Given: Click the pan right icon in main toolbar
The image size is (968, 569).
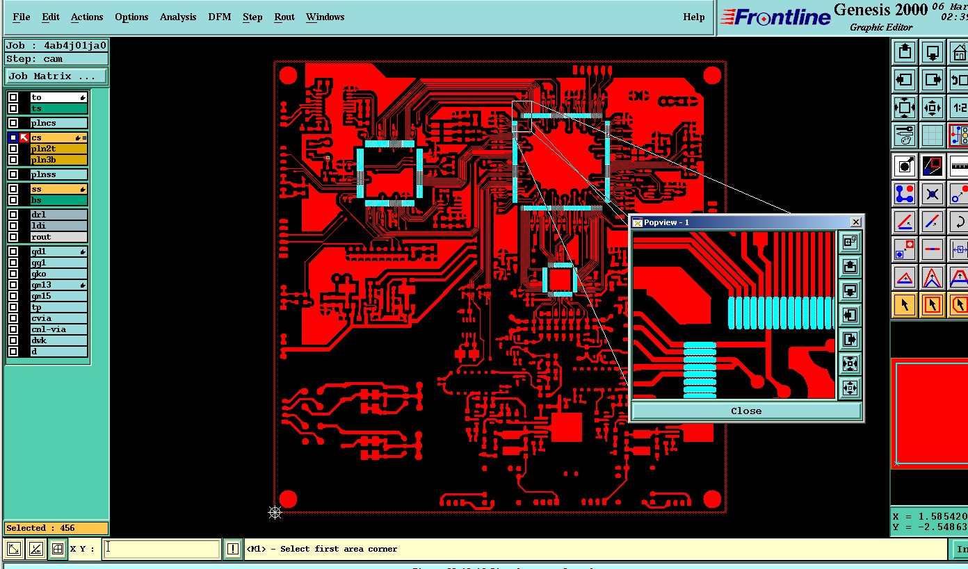Looking at the screenshot, I should 933,80.
